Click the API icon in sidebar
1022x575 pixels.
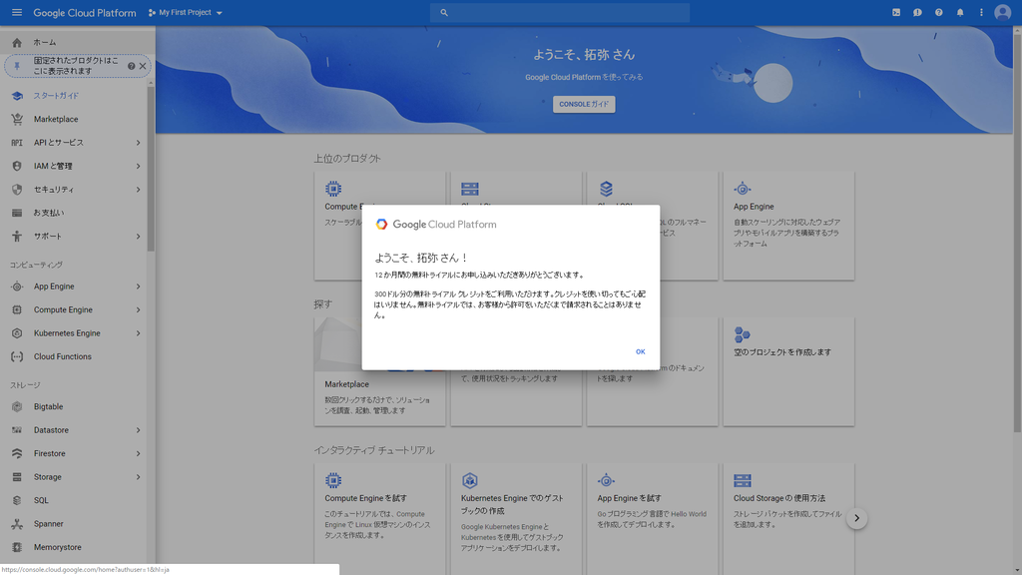17,143
